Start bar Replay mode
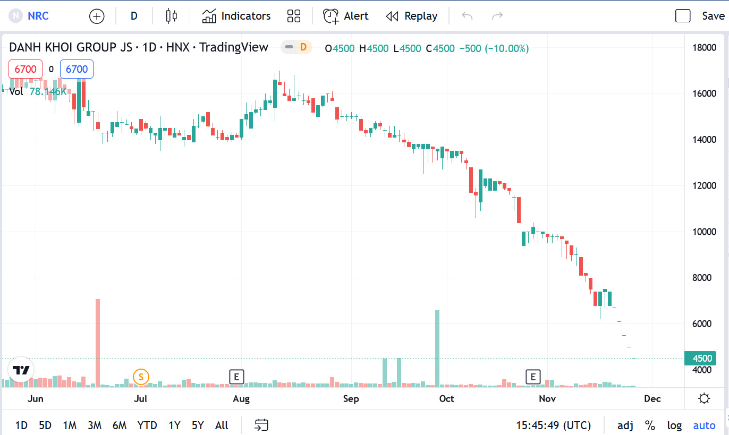 point(412,16)
